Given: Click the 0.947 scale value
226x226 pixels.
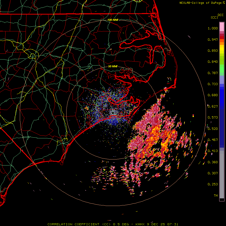Looking at the screenshot, I should click(213, 39).
